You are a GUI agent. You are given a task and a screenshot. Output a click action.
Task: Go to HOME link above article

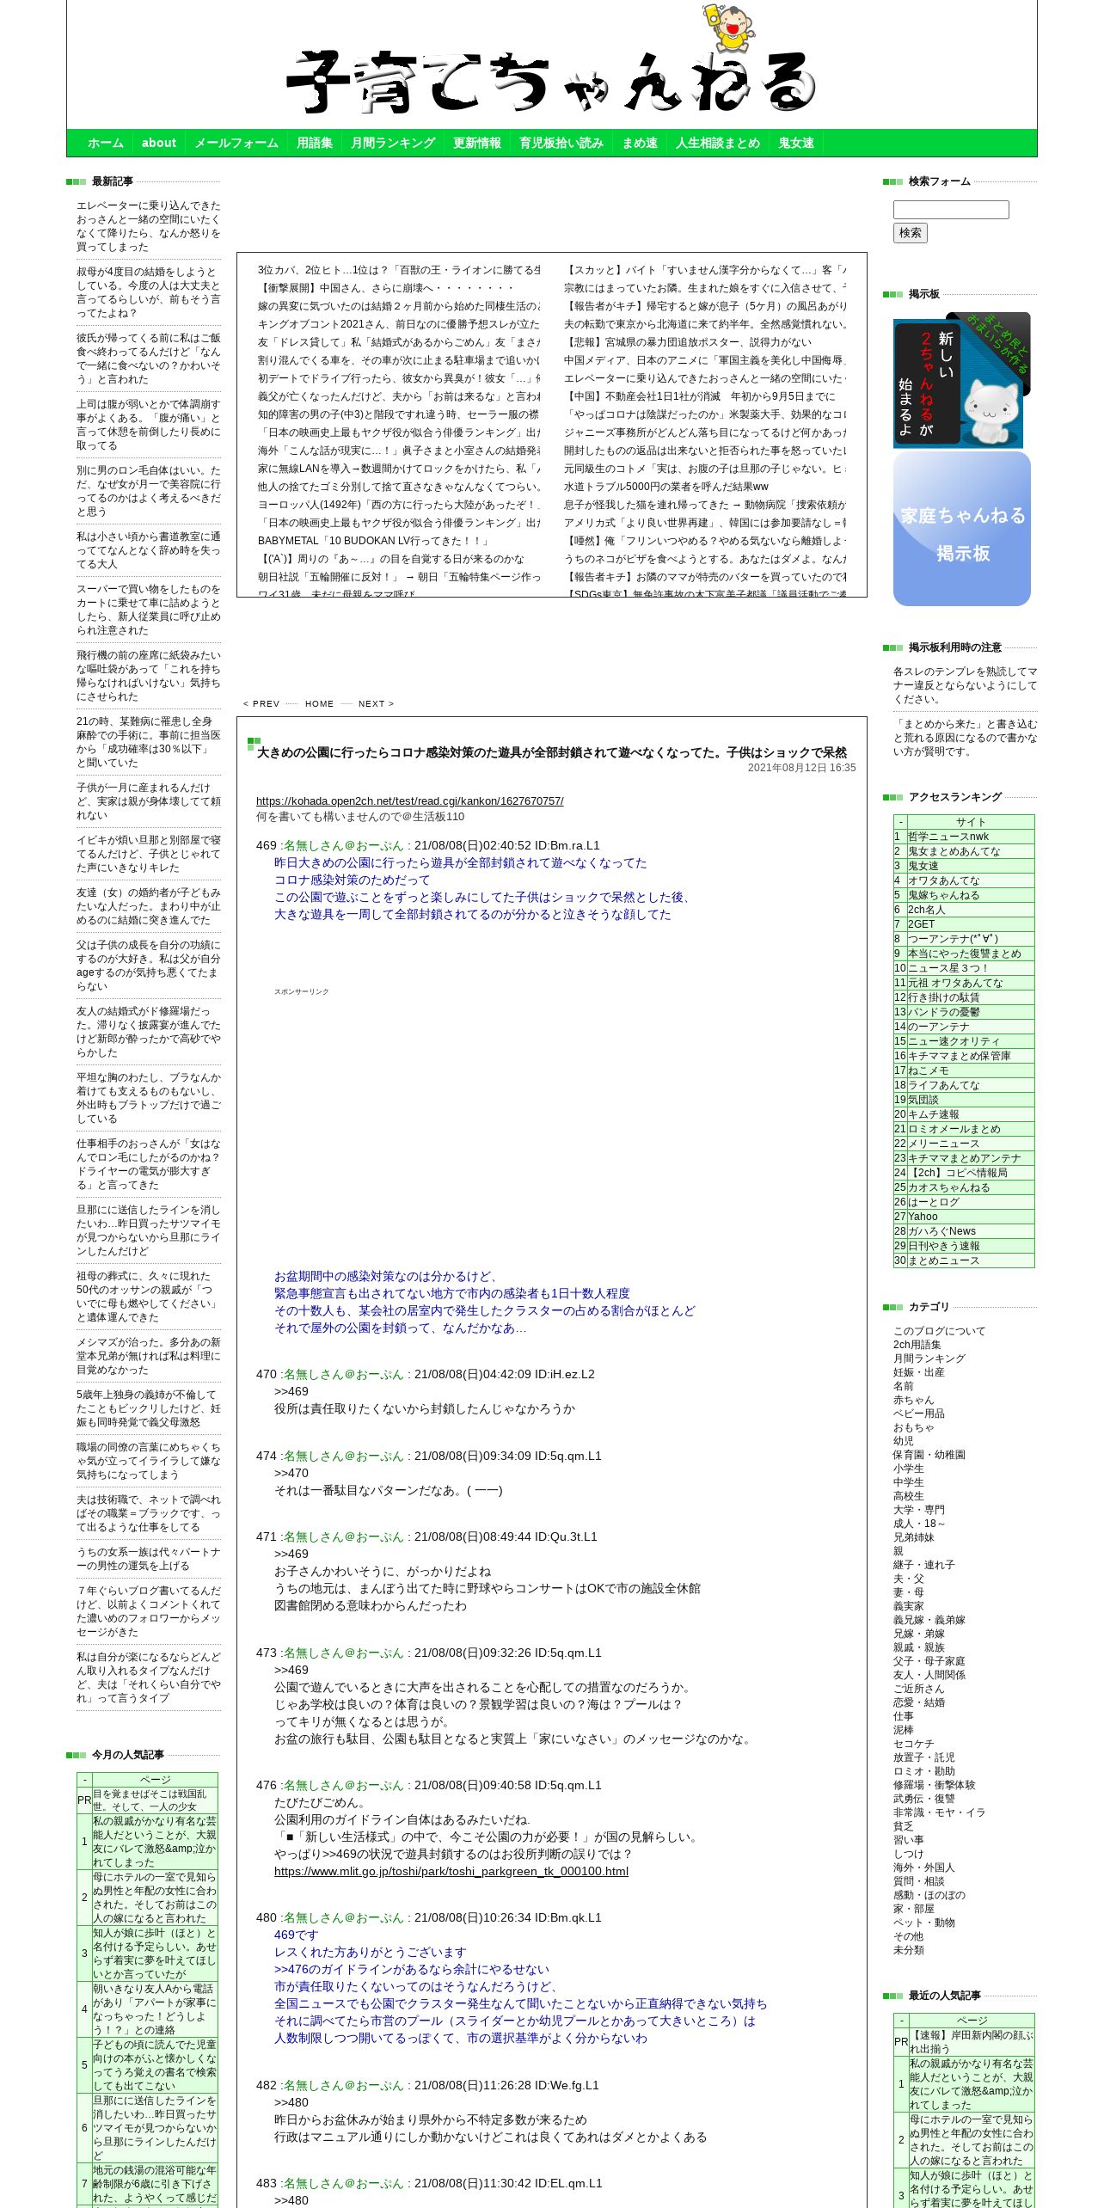[319, 703]
